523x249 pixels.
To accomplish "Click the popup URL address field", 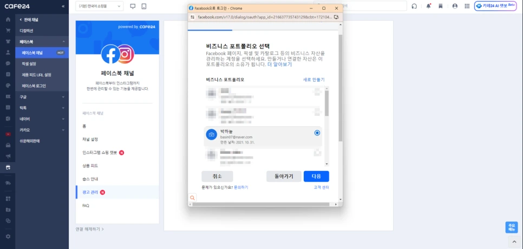I will (x=265, y=17).
